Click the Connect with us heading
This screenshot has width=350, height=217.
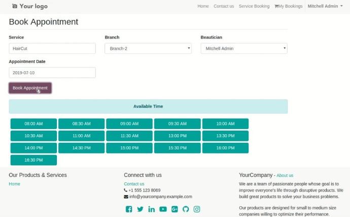click(x=143, y=175)
